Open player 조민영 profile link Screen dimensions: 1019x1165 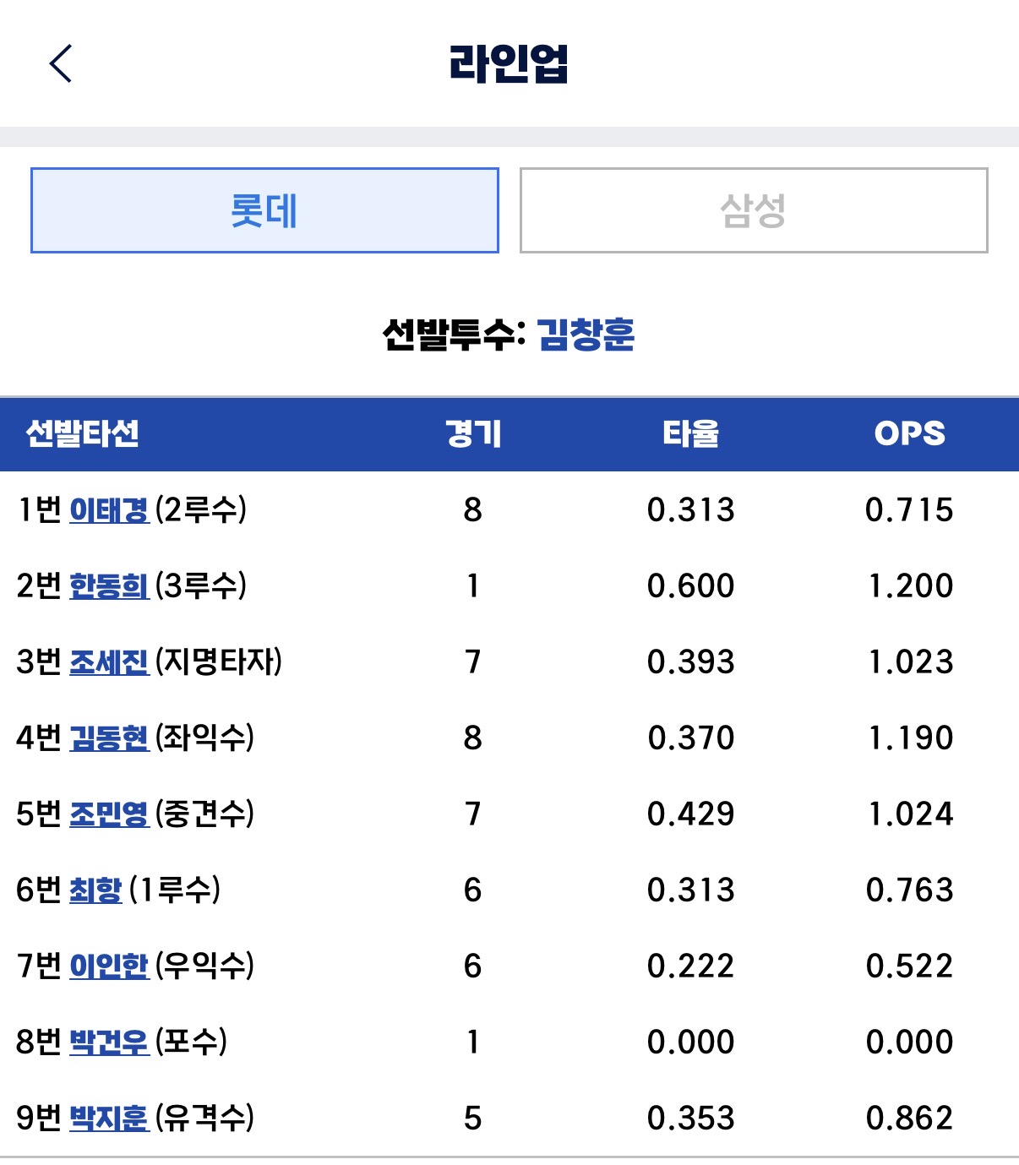point(109,814)
